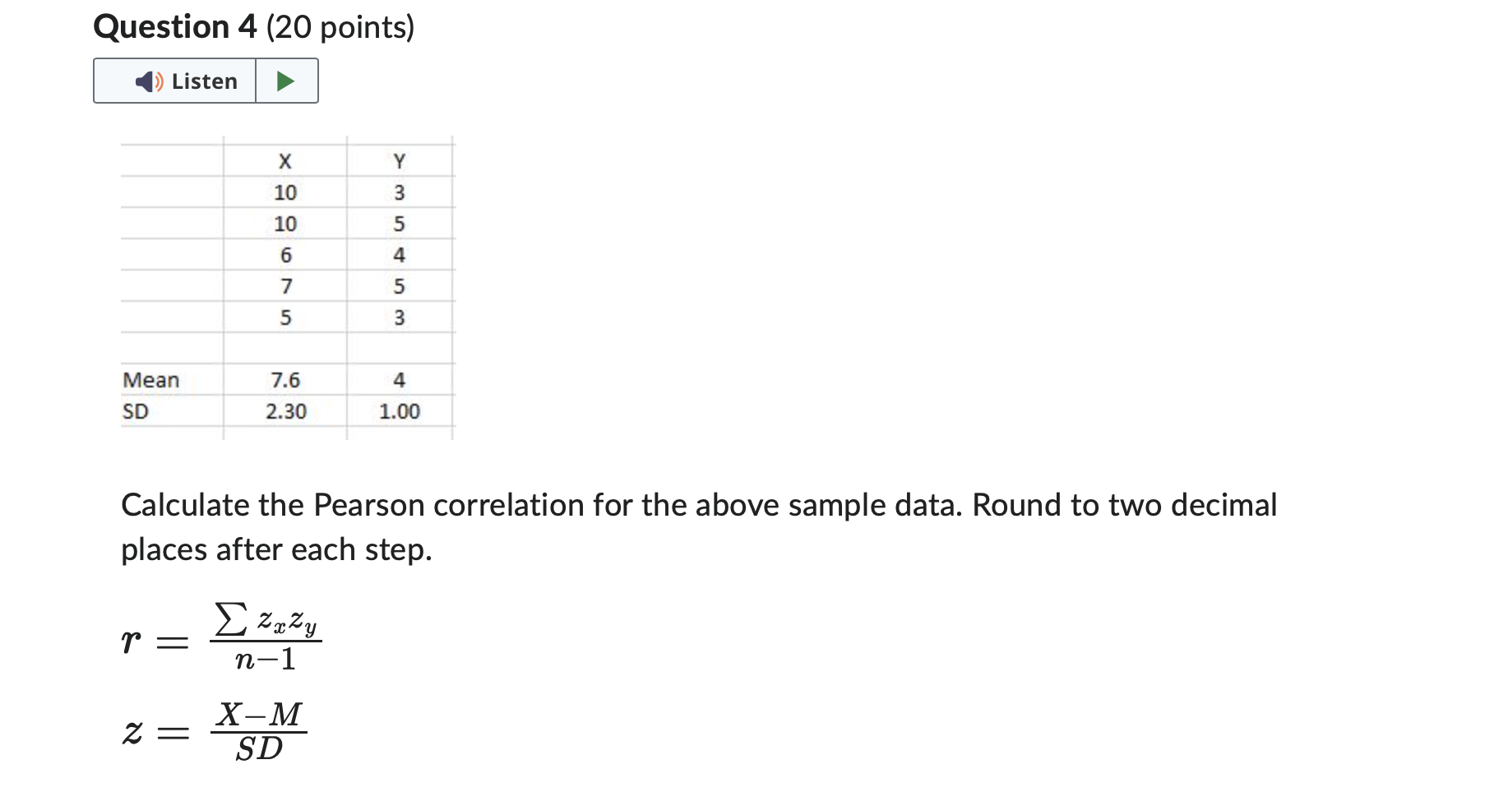This screenshot has height=806, width=1508.
Task: Select the value 2.30 in the SD row
Action: point(285,412)
